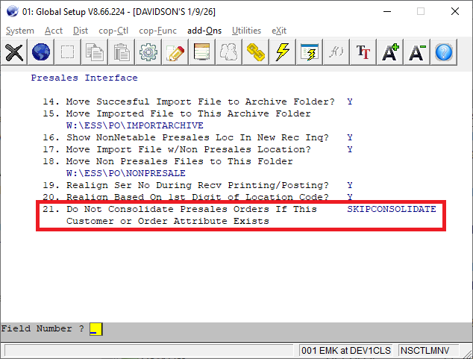Open the Utilities menu

pyautogui.click(x=246, y=31)
